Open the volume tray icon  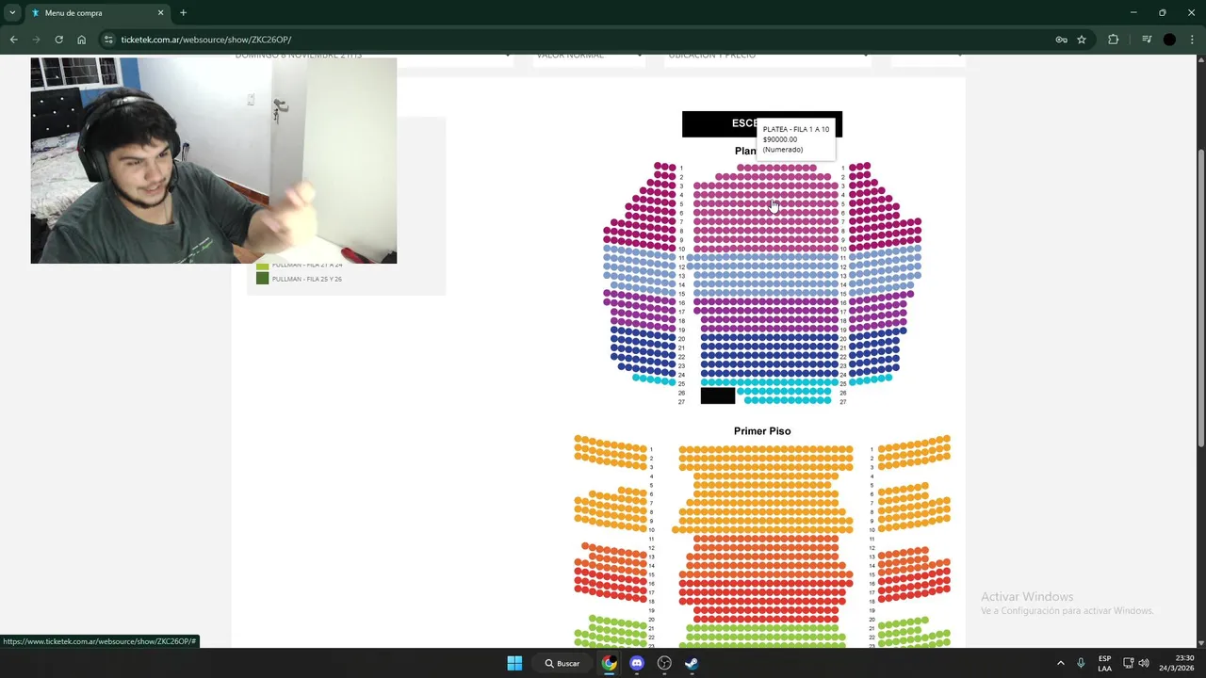[x=1144, y=663]
